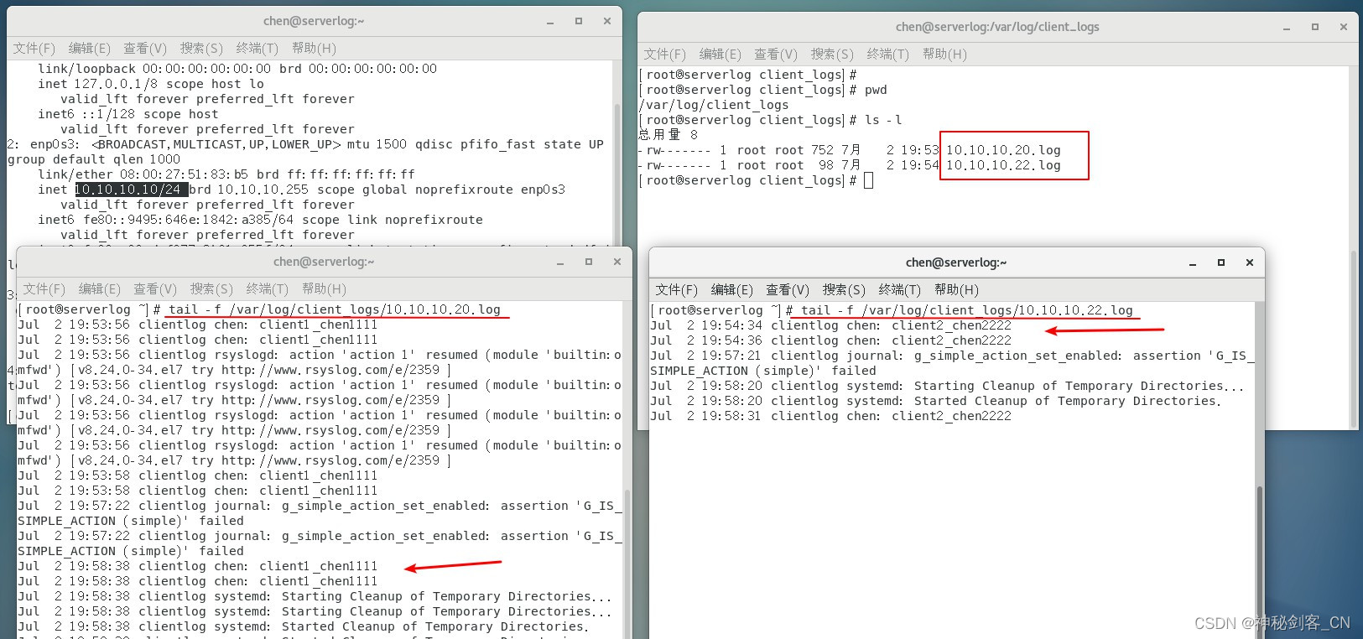Minimize the top-left chen@serverlog terminal
This screenshot has width=1363, height=639.
pyautogui.click(x=550, y=22)
